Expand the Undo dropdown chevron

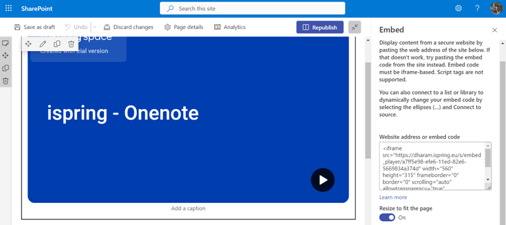point(94,27)
